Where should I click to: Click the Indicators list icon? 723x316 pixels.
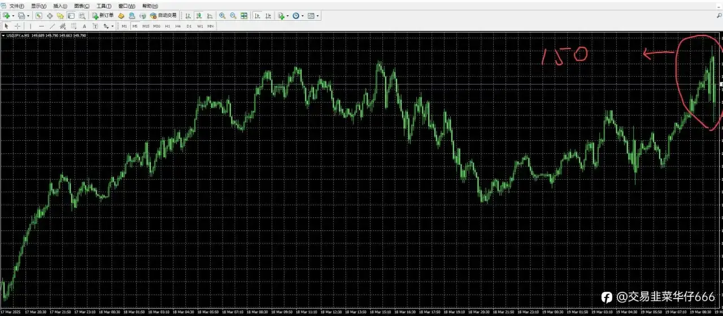click(x=281, y=16)
